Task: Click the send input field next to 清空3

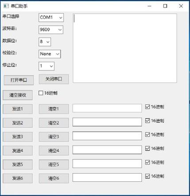Action: point(107,136)
